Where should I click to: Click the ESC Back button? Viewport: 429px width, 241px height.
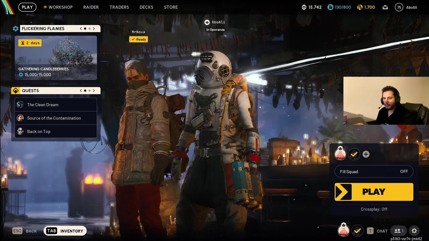point(25,231)
